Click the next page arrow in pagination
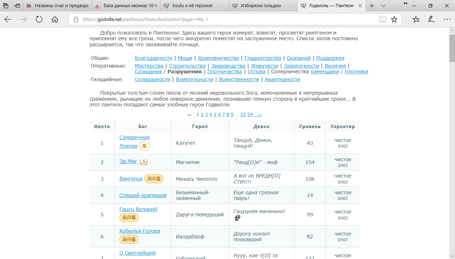The image size is (455, 259). [258, 115]
